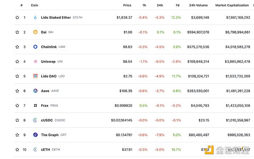Click The Graph purple logo icon
Screen dimensions: 254x159
click(x=35, y=135)
